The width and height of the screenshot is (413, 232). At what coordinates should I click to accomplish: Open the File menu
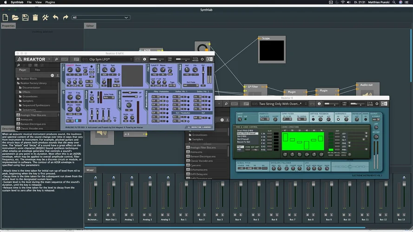pyautogui.click(x=29, y=2)
